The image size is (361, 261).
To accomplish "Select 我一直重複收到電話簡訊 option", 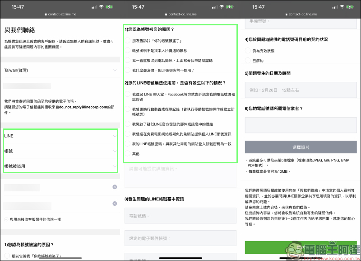I will pos(128,61).
